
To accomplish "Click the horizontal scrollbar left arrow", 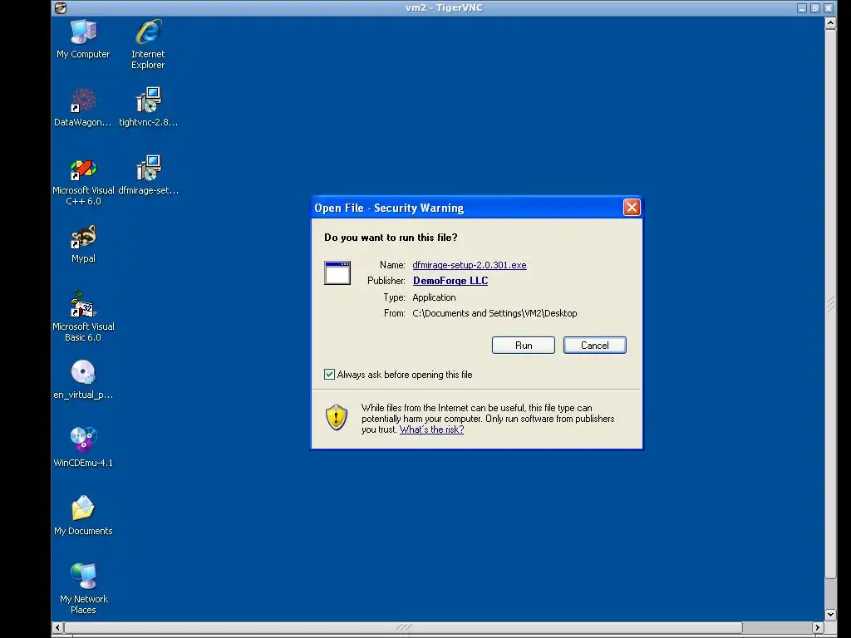I will [57, 627].
